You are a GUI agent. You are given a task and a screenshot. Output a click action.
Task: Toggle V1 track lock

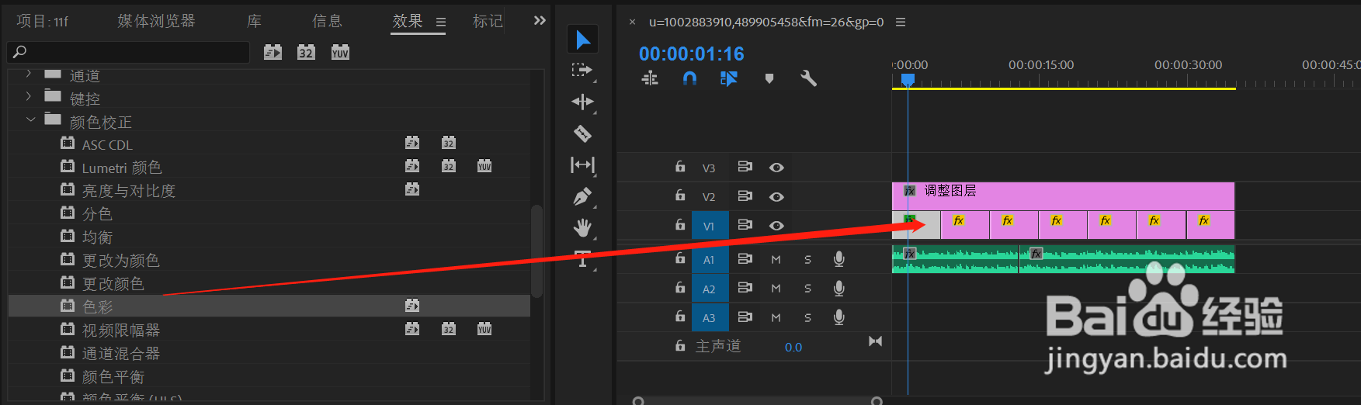[x=680, y=225]
